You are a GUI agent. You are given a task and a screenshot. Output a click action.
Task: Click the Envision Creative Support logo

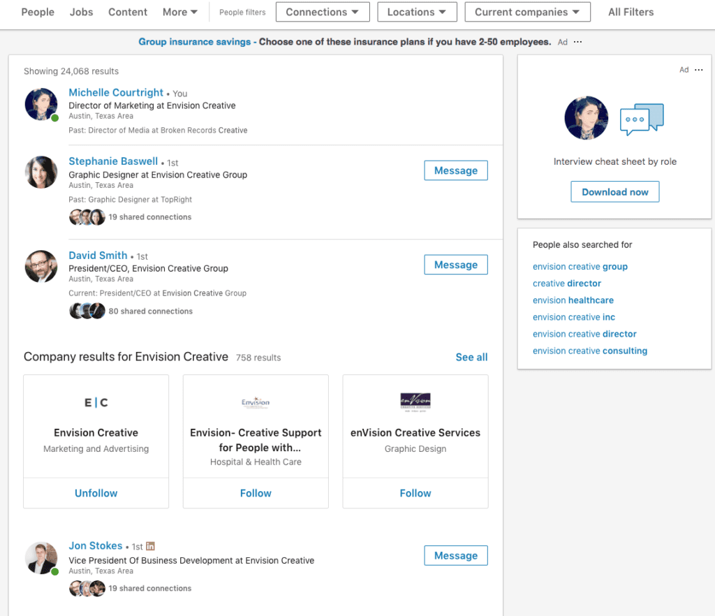(256, 402)
